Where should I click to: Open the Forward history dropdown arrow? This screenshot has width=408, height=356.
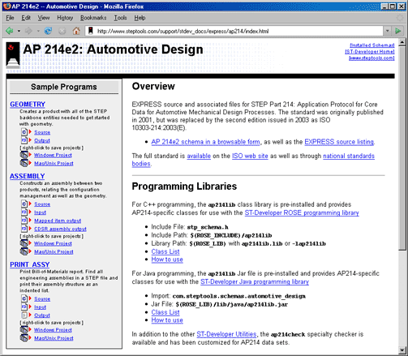38,31
